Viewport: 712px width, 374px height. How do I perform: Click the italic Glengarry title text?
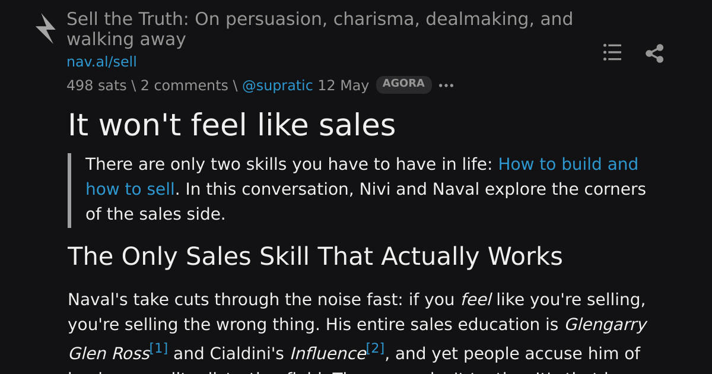coord(605,325)
